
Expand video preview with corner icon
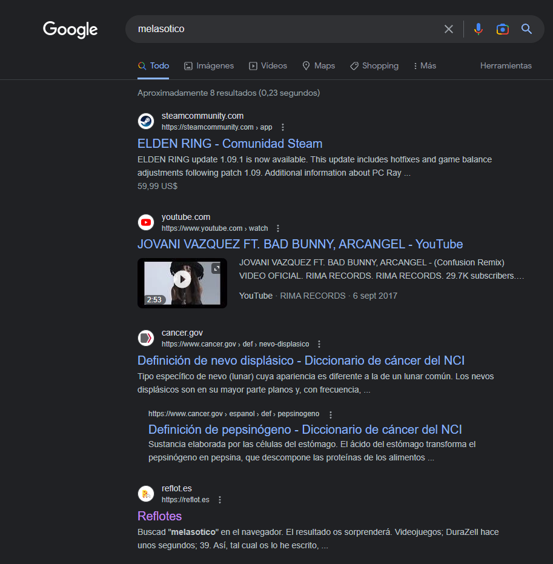[216, 268]
